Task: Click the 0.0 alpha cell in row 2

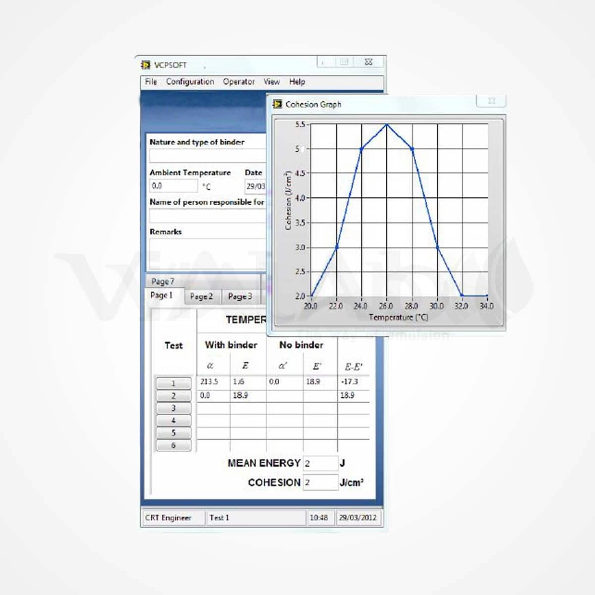Action: point(214,396)
